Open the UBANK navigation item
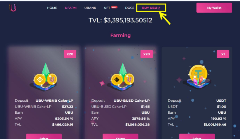This screenshot has width=240, height=140. click(90, 8)
